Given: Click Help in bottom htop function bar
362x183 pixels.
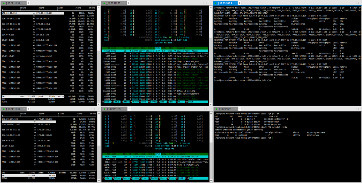Looking at the screenshot, I should click(107, 178).
